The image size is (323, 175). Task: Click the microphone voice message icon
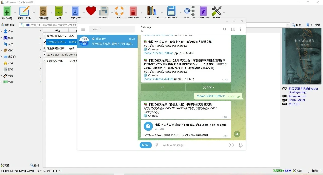click(240, 145)
